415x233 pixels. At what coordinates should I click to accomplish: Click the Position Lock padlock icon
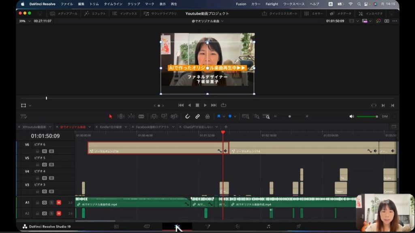click(207, 116)
